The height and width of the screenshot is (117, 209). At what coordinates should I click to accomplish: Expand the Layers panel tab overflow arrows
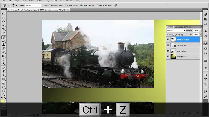click(x=197, y=27)
